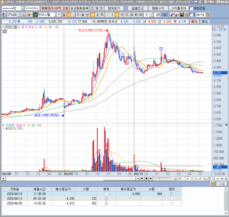Click the blue S sell marker on chart
The width and height of the screenshot is (229, 217).
[x=161, y=49]
